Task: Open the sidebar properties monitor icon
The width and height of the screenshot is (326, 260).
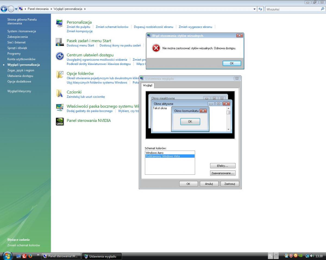Action: (59, 108)
